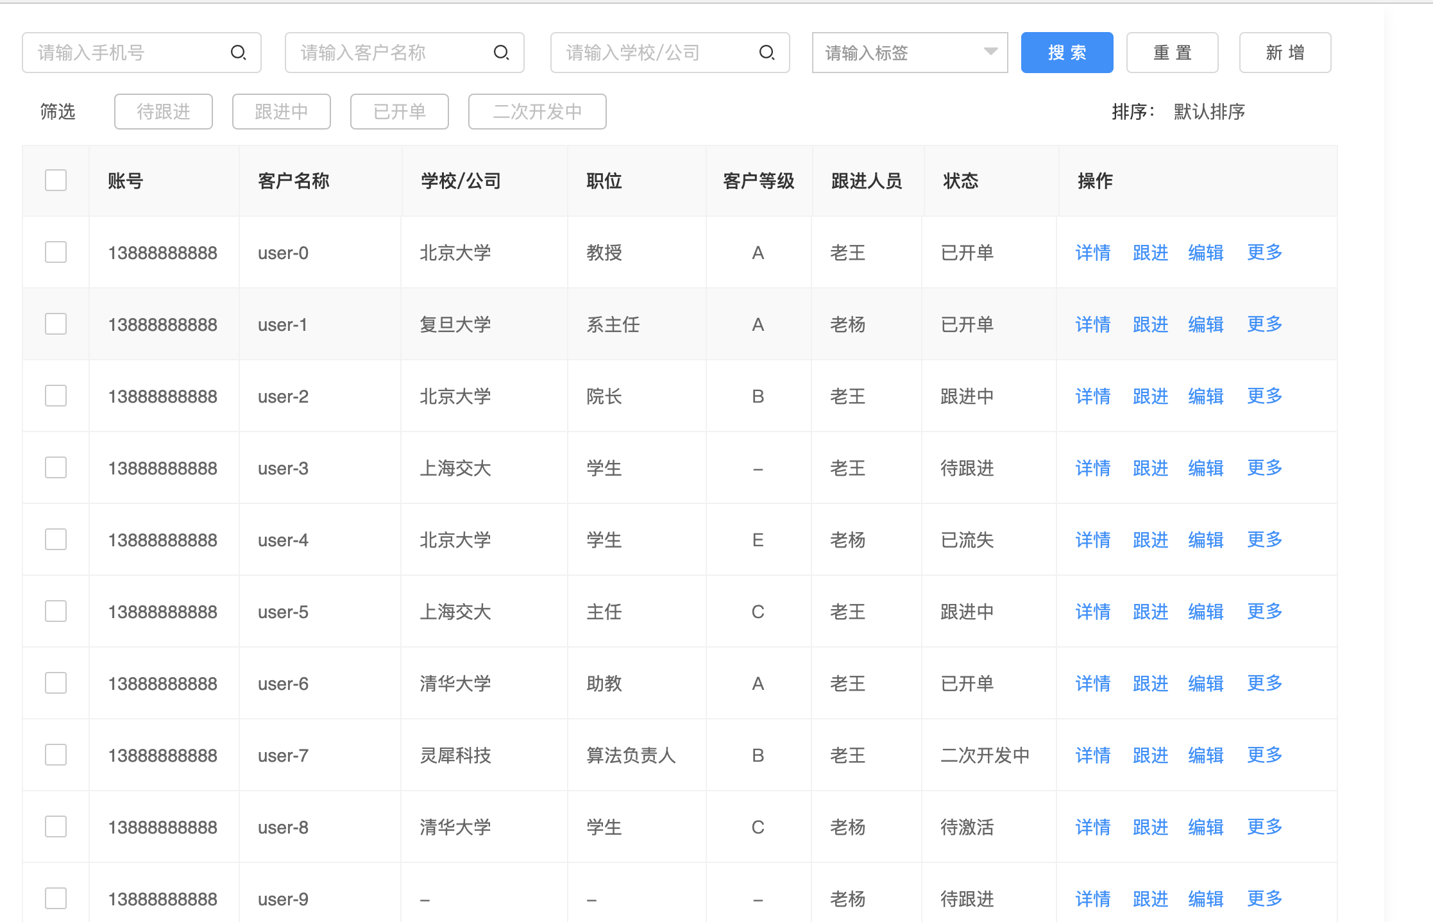
Task: Click the 重置 button
Action: [x=1172, y=53]
